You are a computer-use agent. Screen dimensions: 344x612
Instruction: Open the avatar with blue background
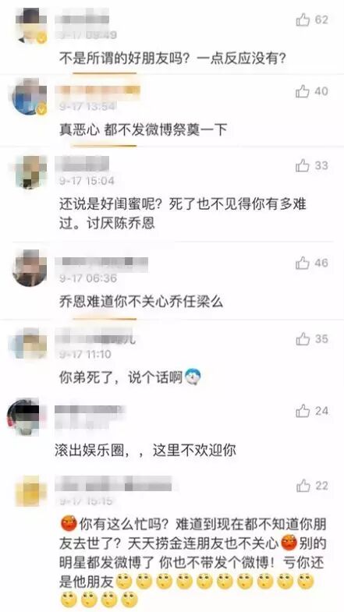(x=30, y=97)
